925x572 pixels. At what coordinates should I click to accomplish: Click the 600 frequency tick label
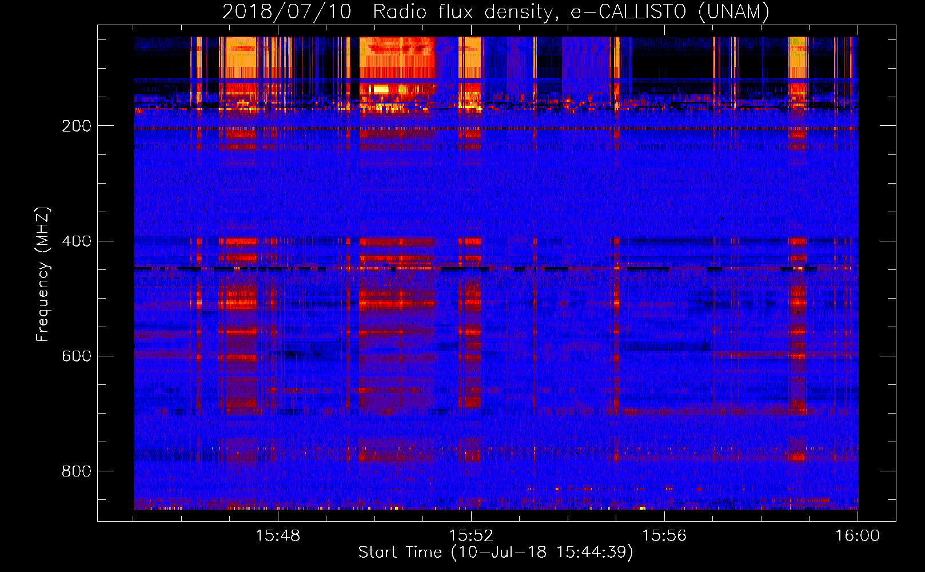pos(77,356)
